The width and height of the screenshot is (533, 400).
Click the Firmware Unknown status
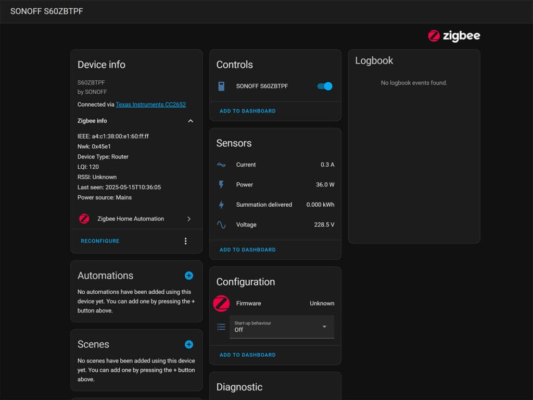pyautogui.click(x=322, y=304)
